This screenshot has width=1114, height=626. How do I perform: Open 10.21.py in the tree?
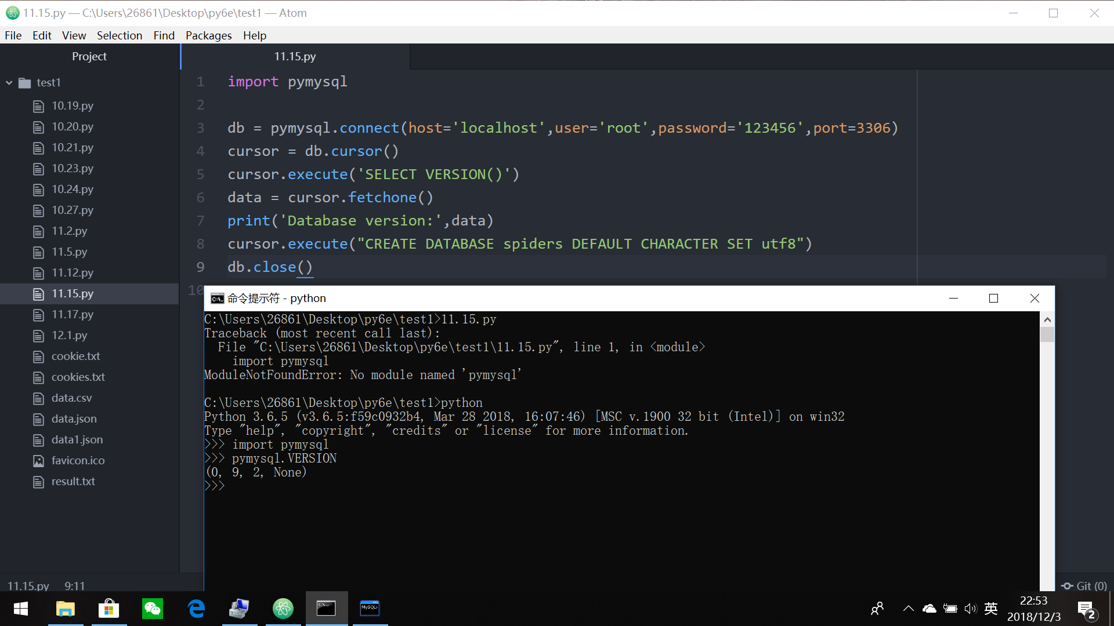point(73,147)
